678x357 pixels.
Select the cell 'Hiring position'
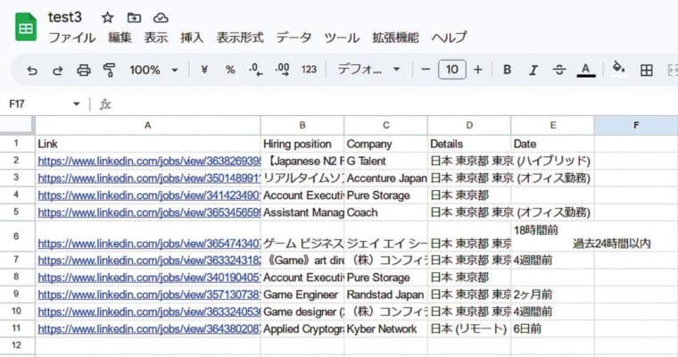point(302,144)
